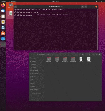Open the view options dropdown in Files
Viewport: 105px width, 111px height.
[86, 54]
